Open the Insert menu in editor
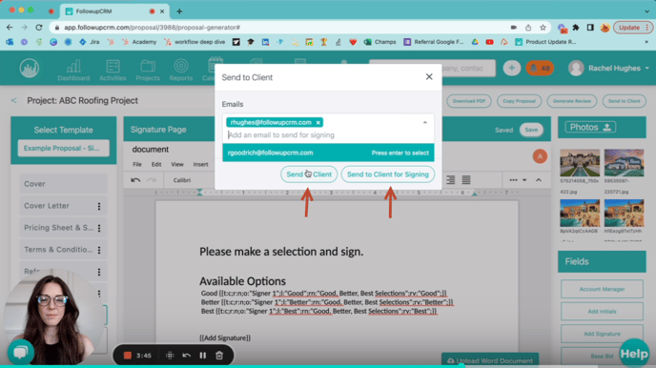 (x=200, y=164)
